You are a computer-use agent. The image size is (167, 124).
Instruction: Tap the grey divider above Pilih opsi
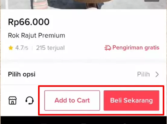tap(83, 61)
